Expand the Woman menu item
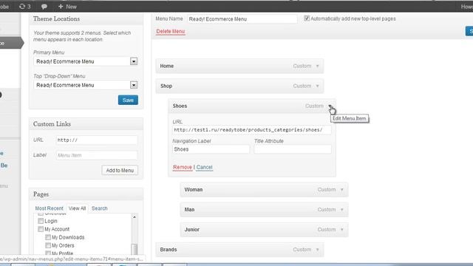The image size is (473, 266). (341, 190)
